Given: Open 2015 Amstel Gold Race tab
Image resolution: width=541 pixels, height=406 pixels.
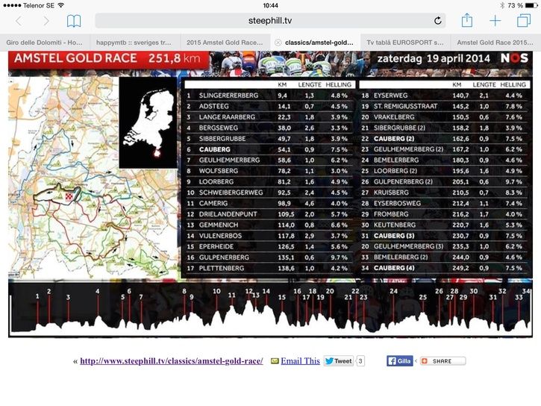Looking at the screenshot, I should pos(225,43).
